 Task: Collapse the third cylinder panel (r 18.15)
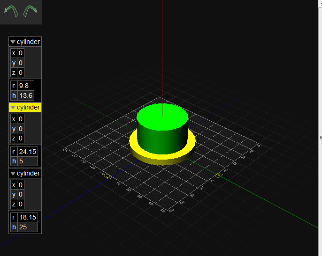pyautogui.click(x=13, y=174)
